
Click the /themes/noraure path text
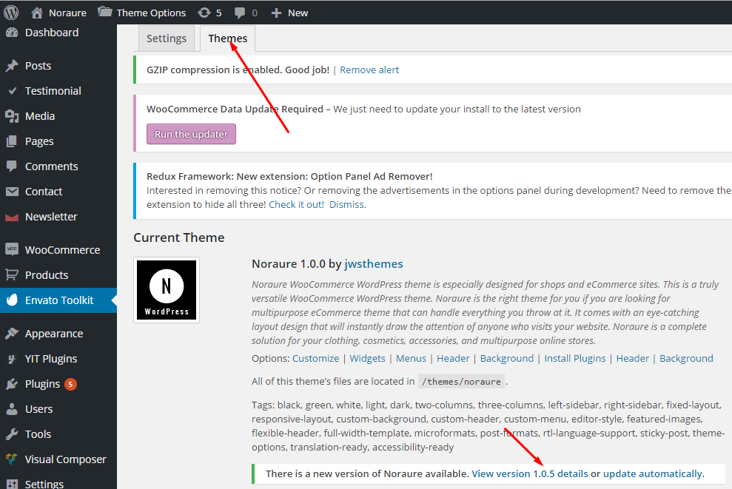pyautogui.click(x=461, y=382)
